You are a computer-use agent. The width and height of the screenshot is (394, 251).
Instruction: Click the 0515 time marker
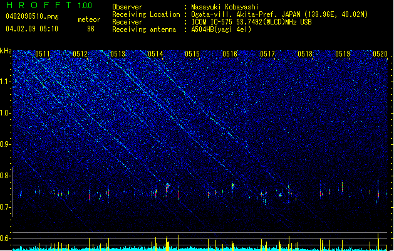[192, 53]
